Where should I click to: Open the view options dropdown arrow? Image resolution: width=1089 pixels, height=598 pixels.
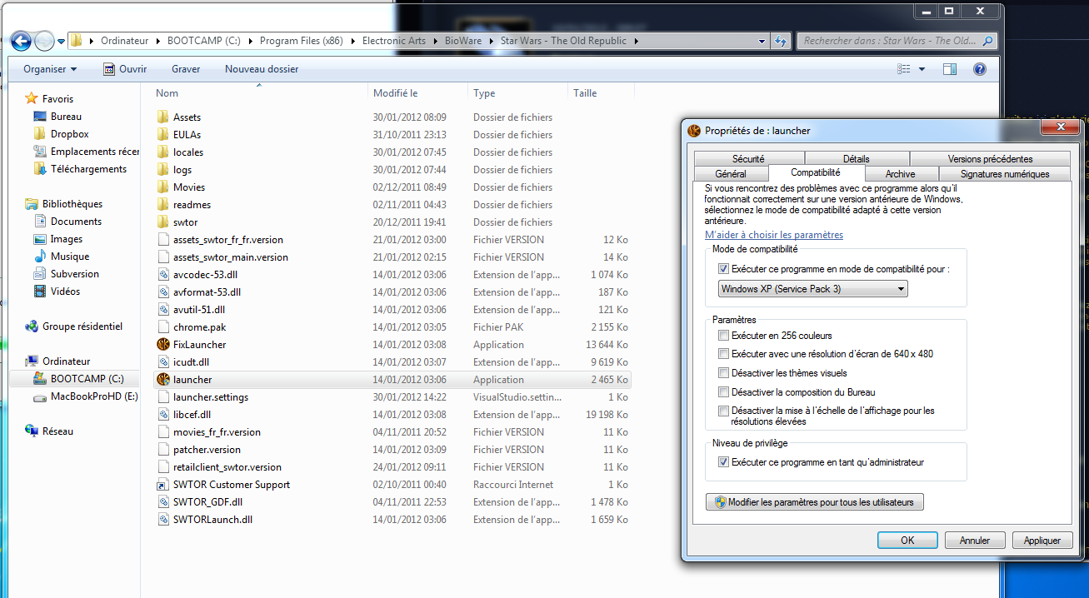point(922,69)
